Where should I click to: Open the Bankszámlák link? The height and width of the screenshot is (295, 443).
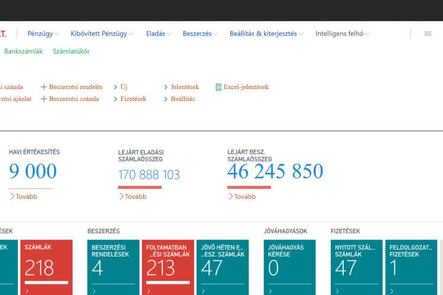[24, 51]
